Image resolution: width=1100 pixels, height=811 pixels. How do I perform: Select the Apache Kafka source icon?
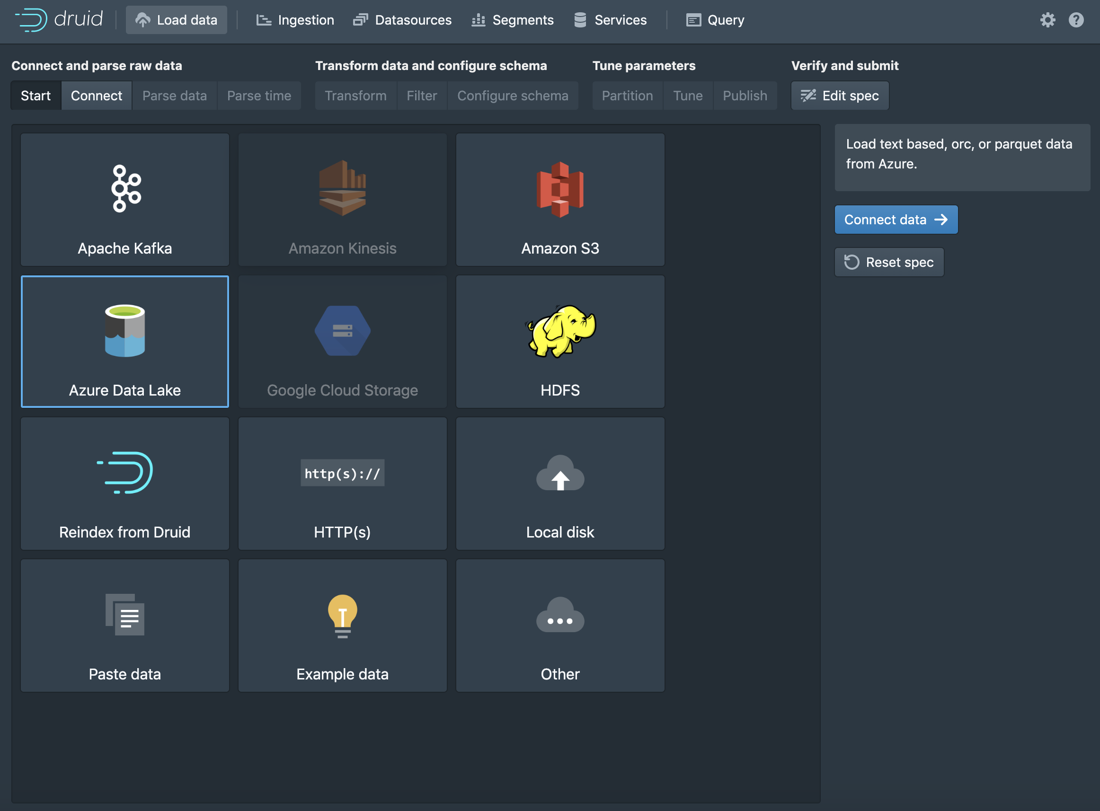(x=126, y=188)
